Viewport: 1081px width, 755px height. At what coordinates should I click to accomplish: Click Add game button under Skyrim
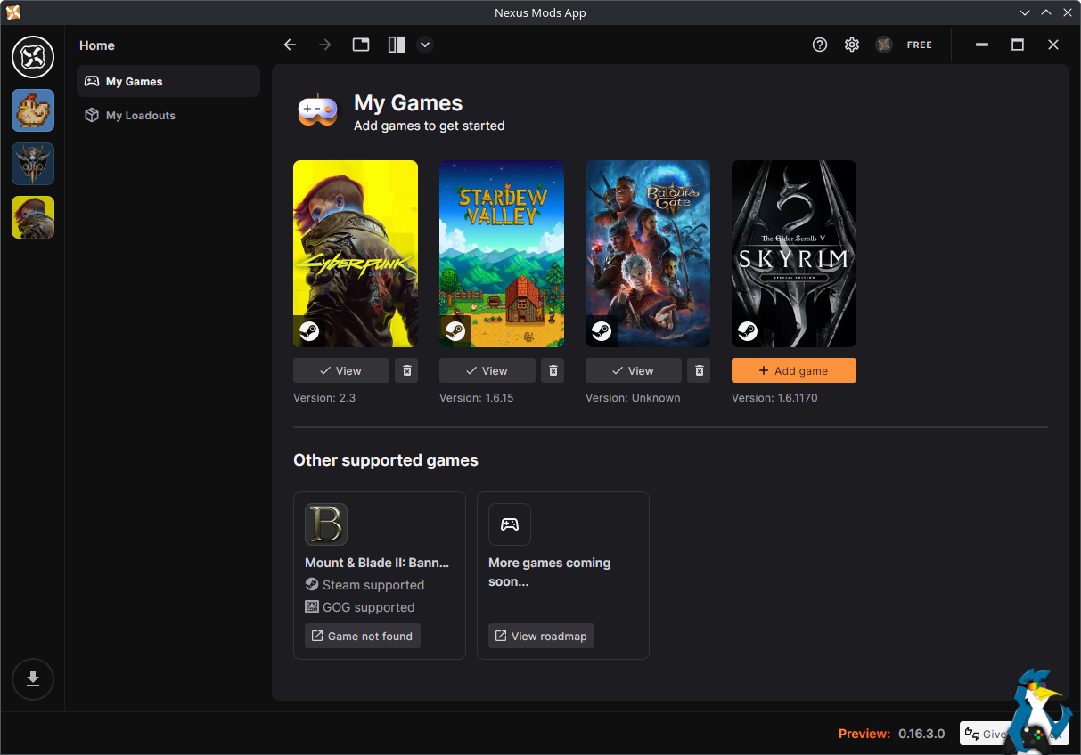point(794,370)
